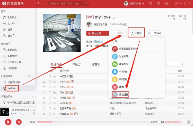Share the playlist to the Weibo icon

point(115,87)
